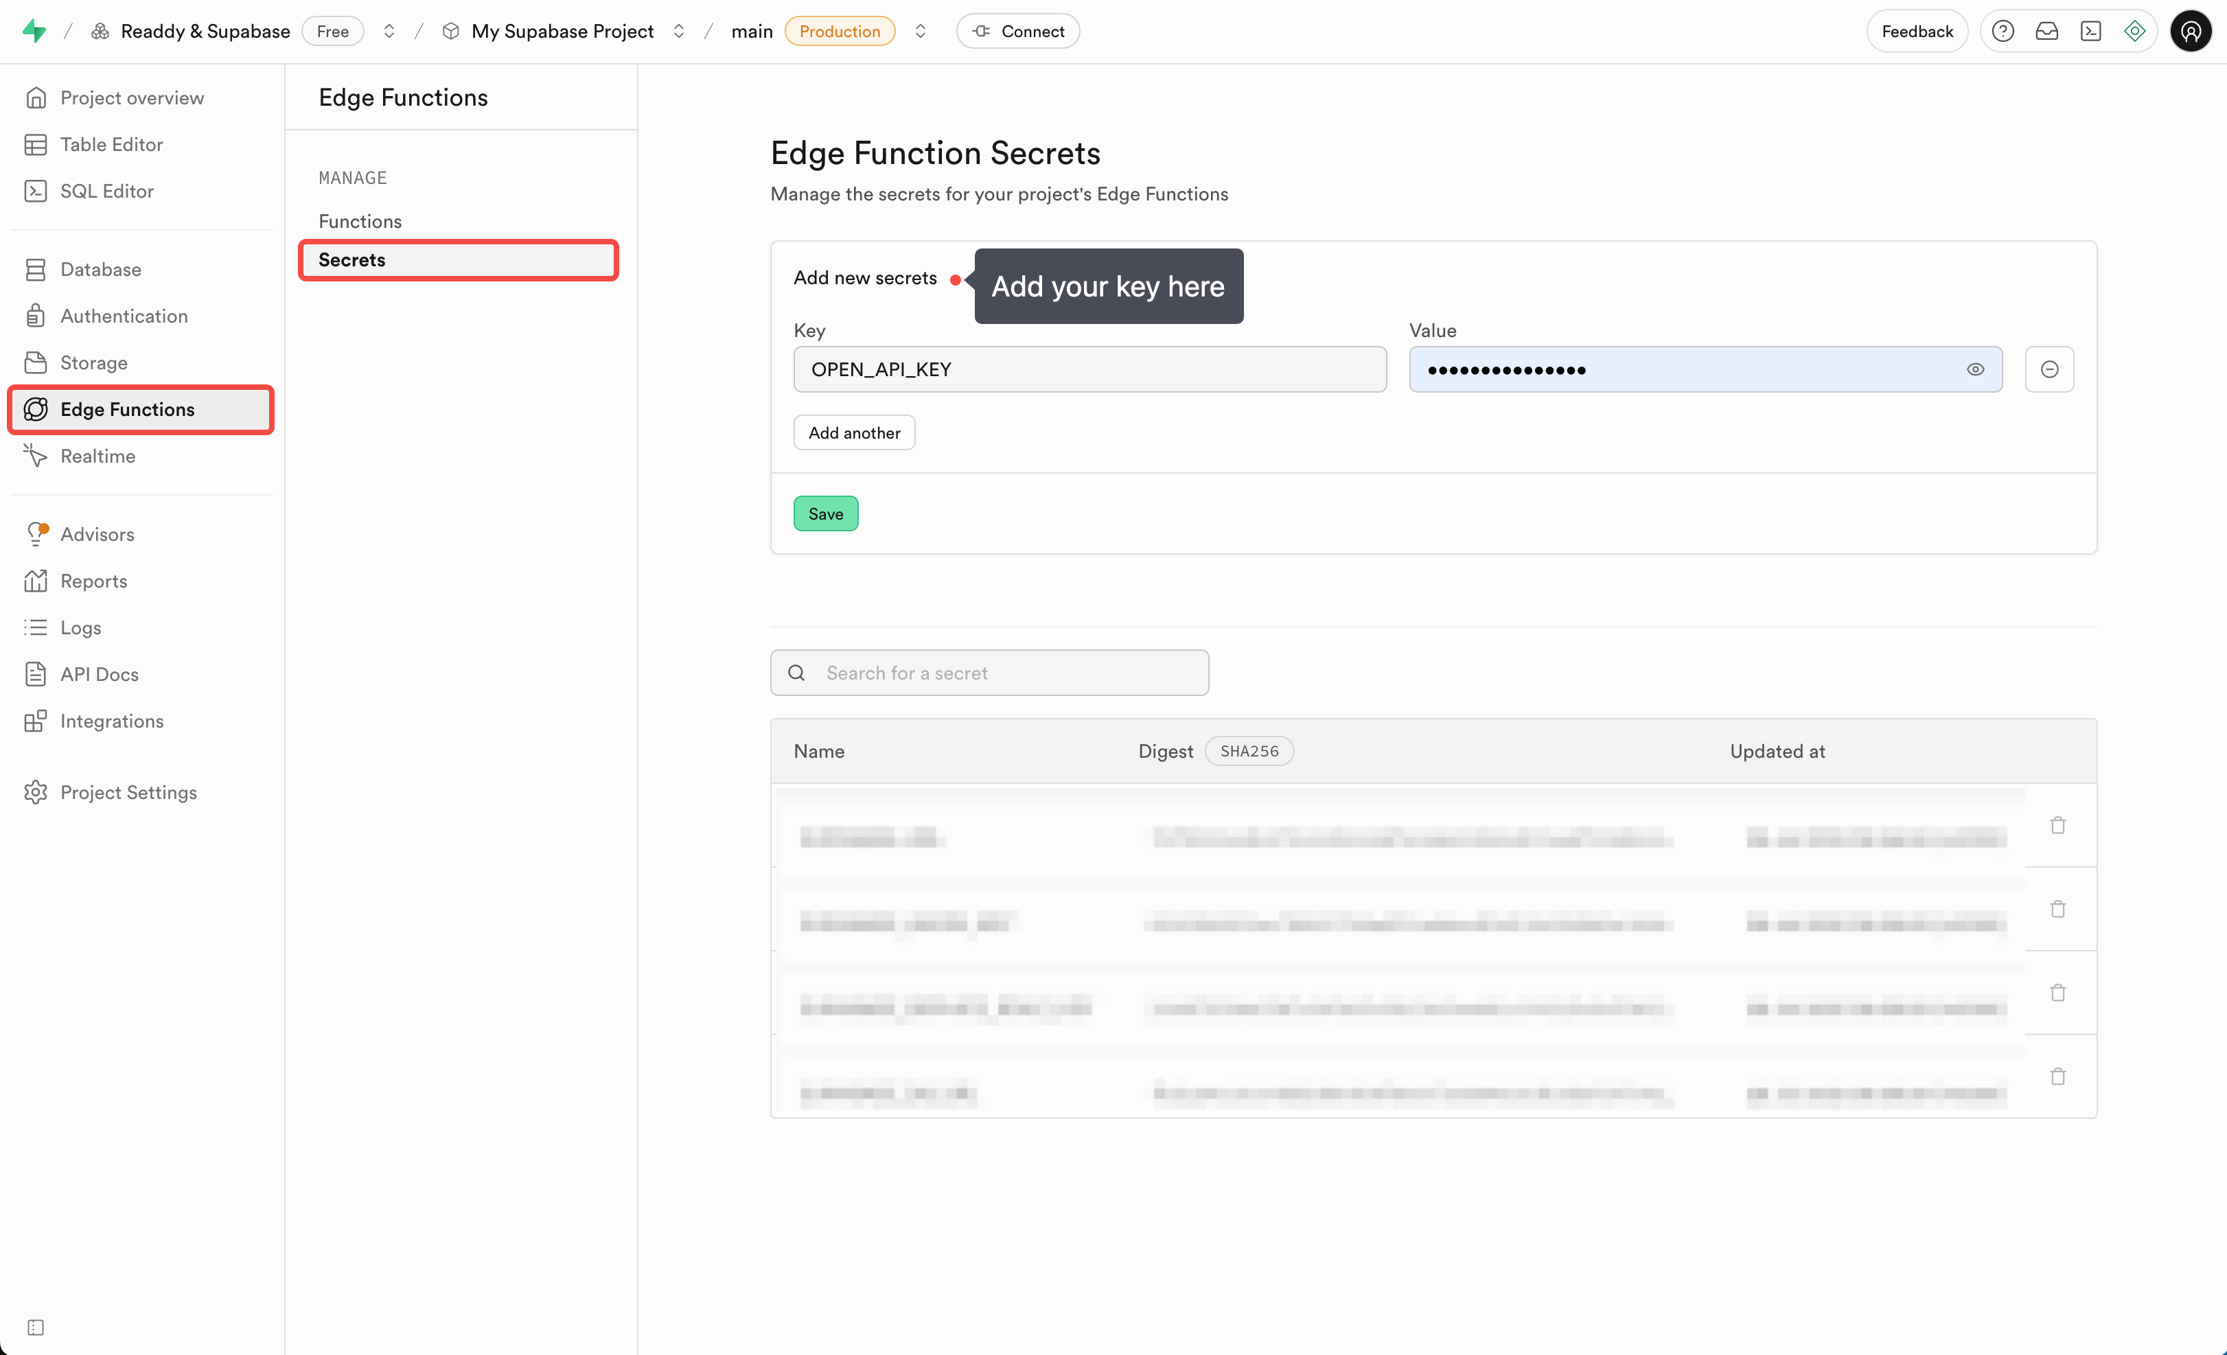Expand the organization switcher chevrons

[389, 31]
